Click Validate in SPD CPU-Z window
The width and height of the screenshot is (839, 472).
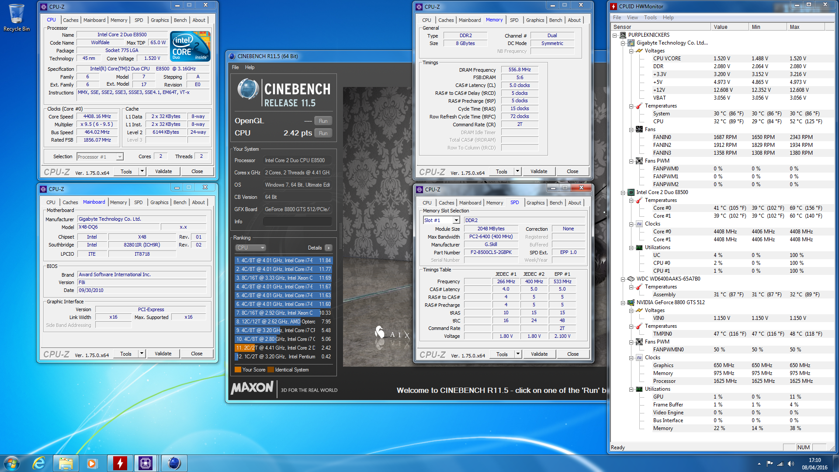(539, 354)
